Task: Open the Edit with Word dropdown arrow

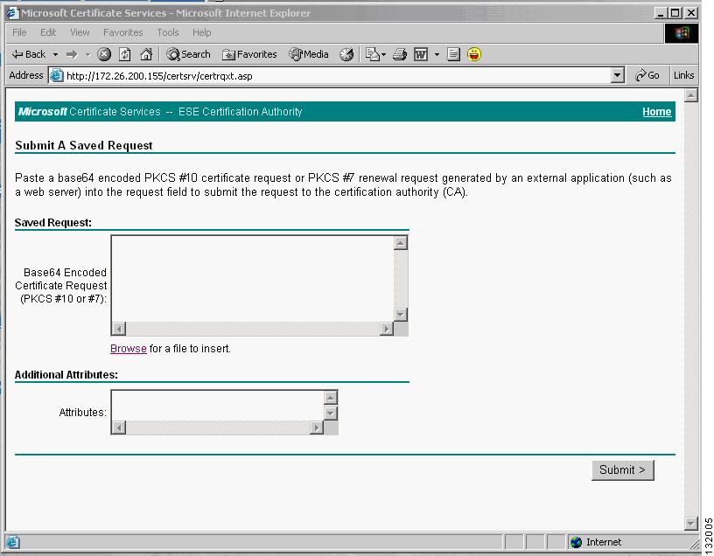Action: (x=437, y=54)
